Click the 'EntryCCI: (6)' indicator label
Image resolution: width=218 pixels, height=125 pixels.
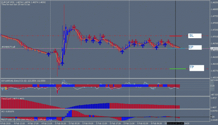(21, 81)
